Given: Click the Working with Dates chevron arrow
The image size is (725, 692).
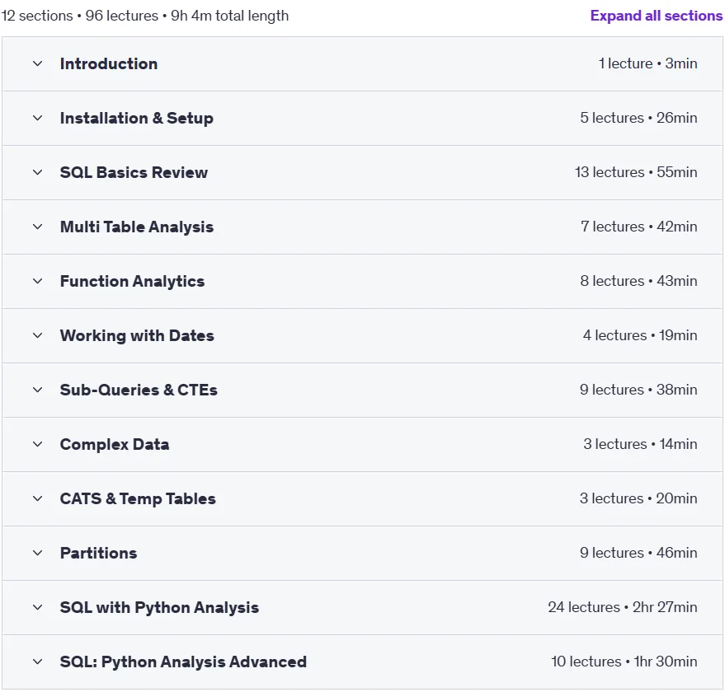Looking at the screenshot, I should click(x=37, y=335).
